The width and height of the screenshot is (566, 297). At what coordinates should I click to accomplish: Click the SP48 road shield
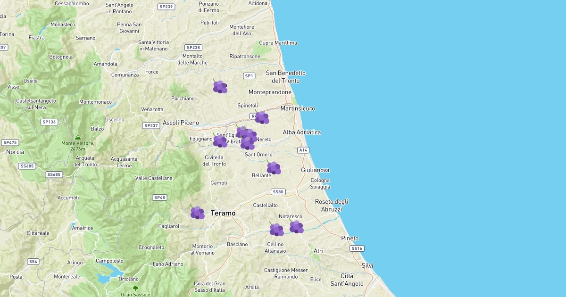coord(159,198)
